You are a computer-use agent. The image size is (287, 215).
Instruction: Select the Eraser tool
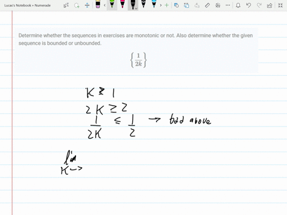98,4
